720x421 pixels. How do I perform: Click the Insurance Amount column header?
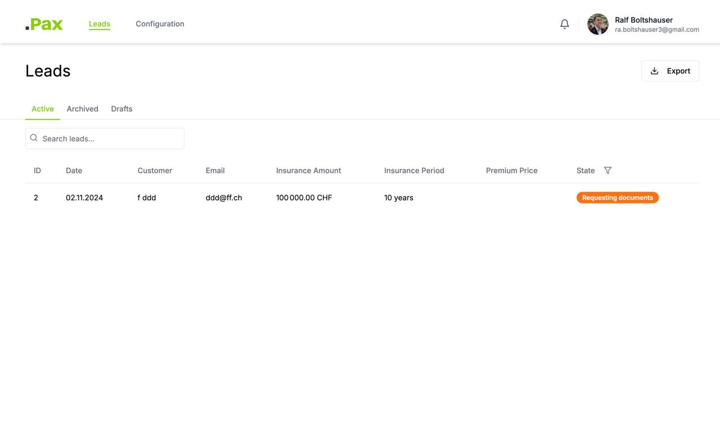coord(308,170)
